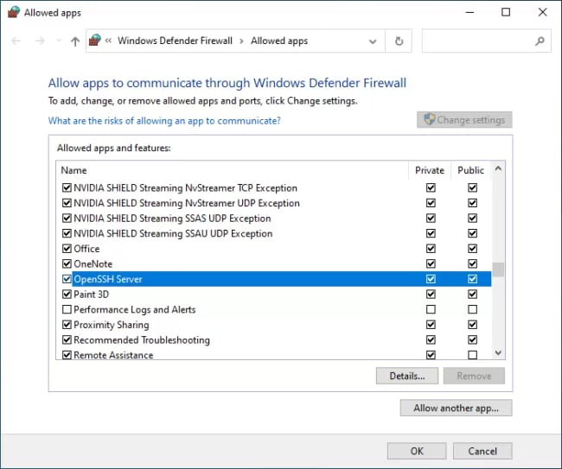562x469 pixels.
Task: Toggle Recommended Troubleshooting Private checkbox
Action: (431, 339)
